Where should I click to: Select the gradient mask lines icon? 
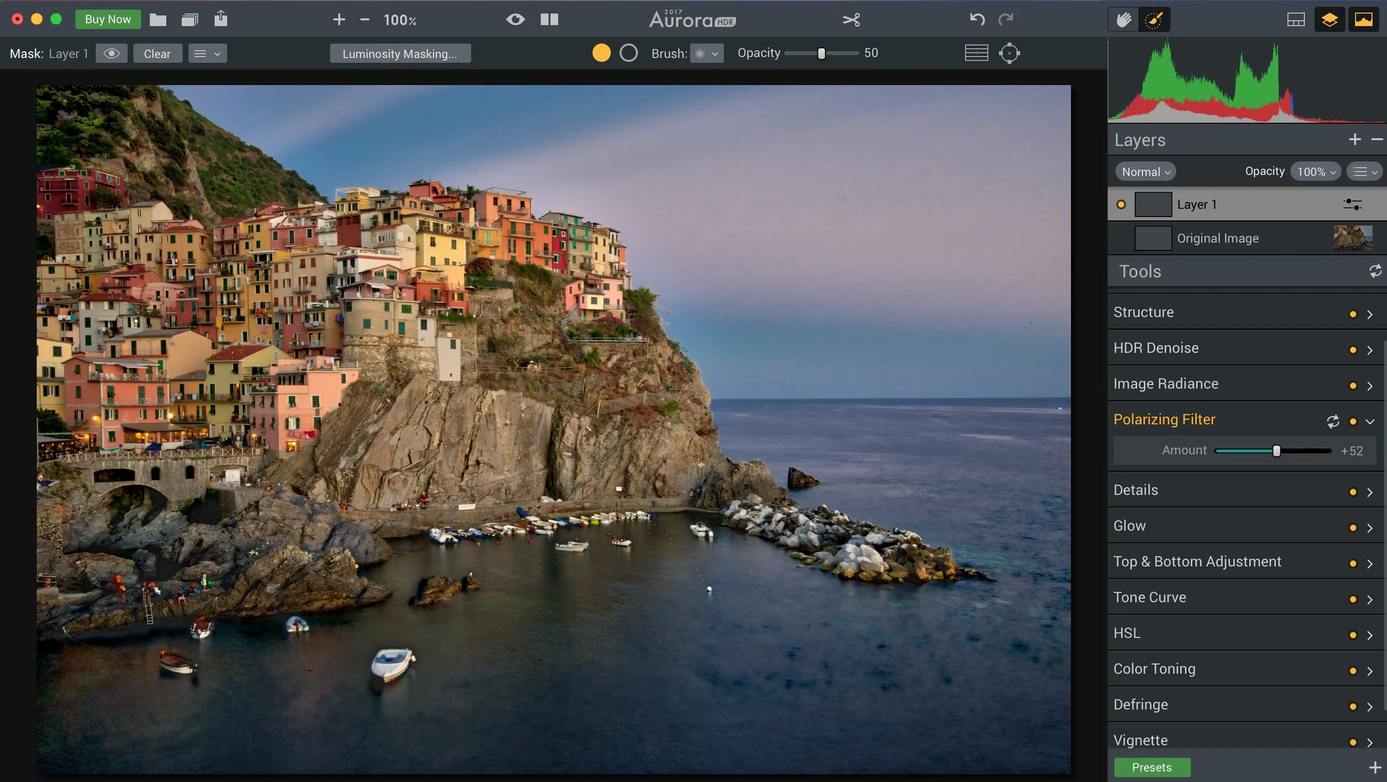pos(976,53)
